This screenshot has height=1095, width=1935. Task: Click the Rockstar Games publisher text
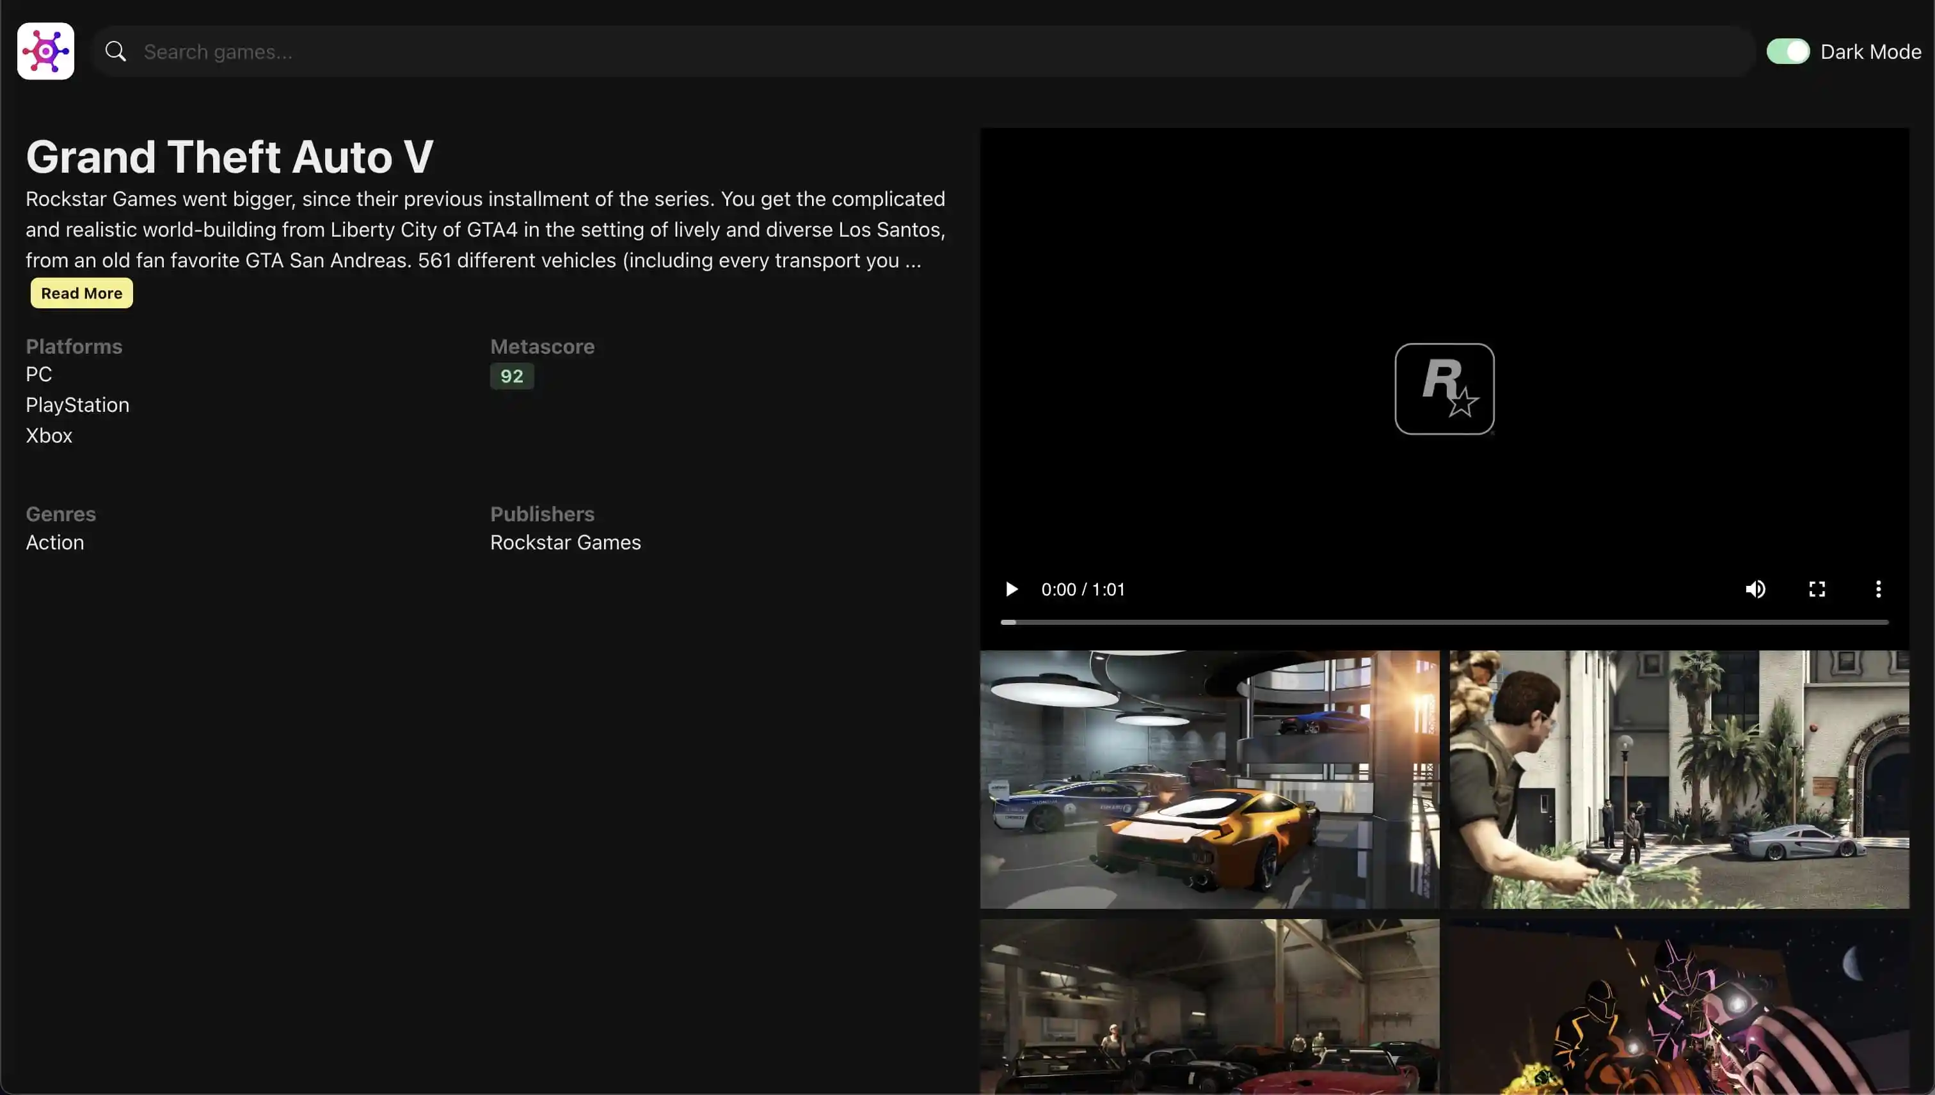pos(565,542)
